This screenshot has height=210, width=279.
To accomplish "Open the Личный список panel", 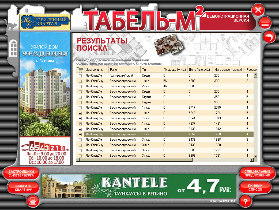I will tap(255, 188).
